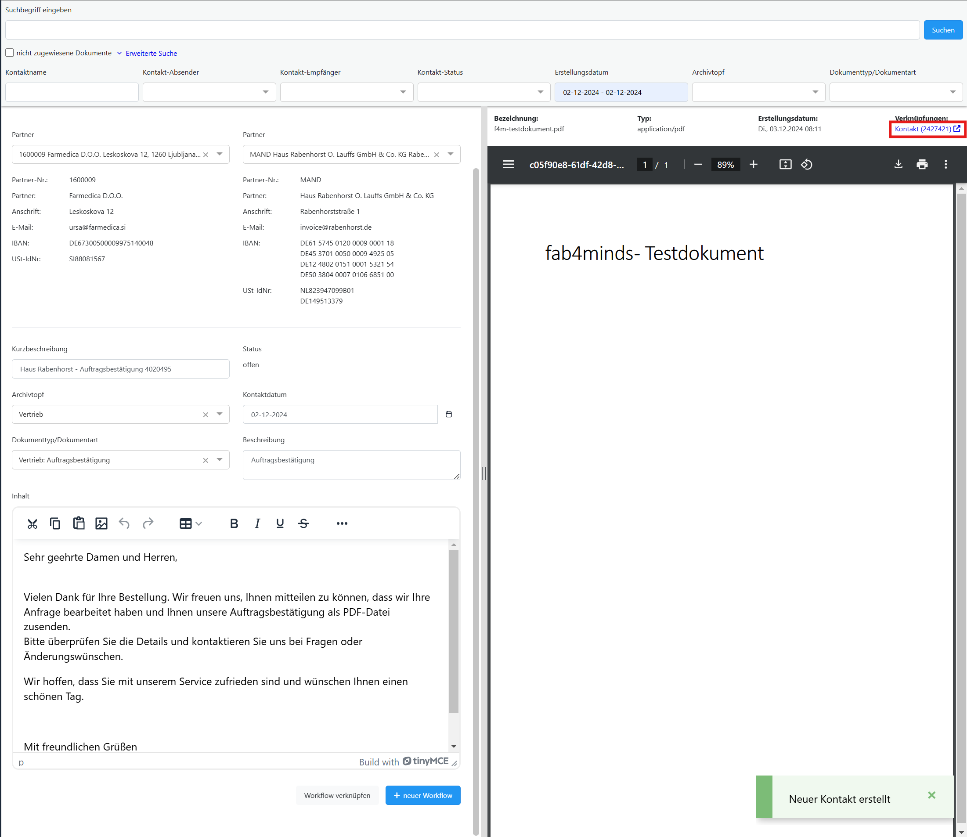Toggle bold formatting in the editor
967x837 pixels.
[x=234, y=523]
